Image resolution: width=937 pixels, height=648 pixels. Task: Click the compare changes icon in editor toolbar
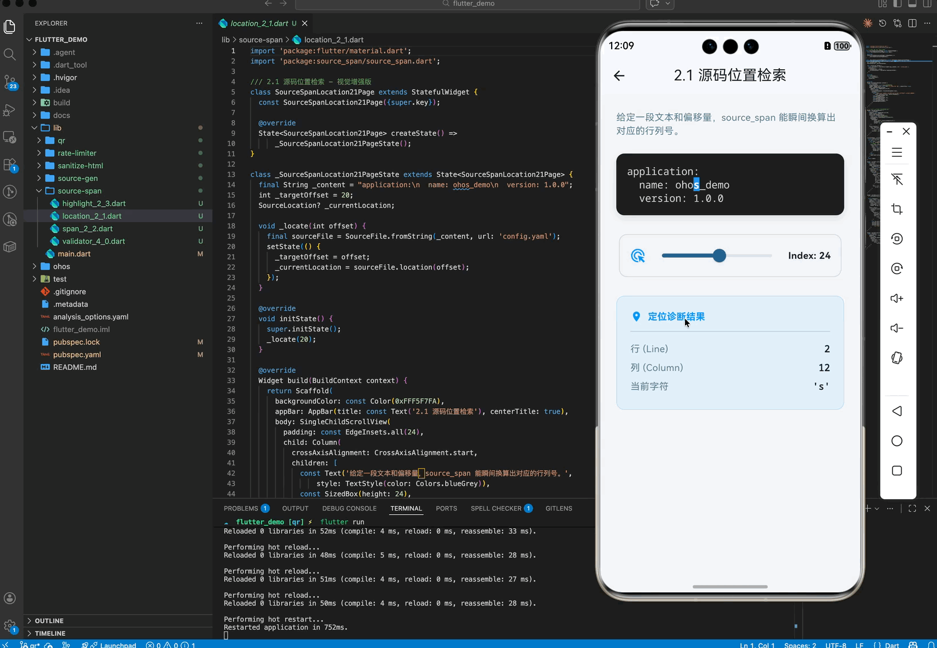pyautogui.click(x=897, y=23)
